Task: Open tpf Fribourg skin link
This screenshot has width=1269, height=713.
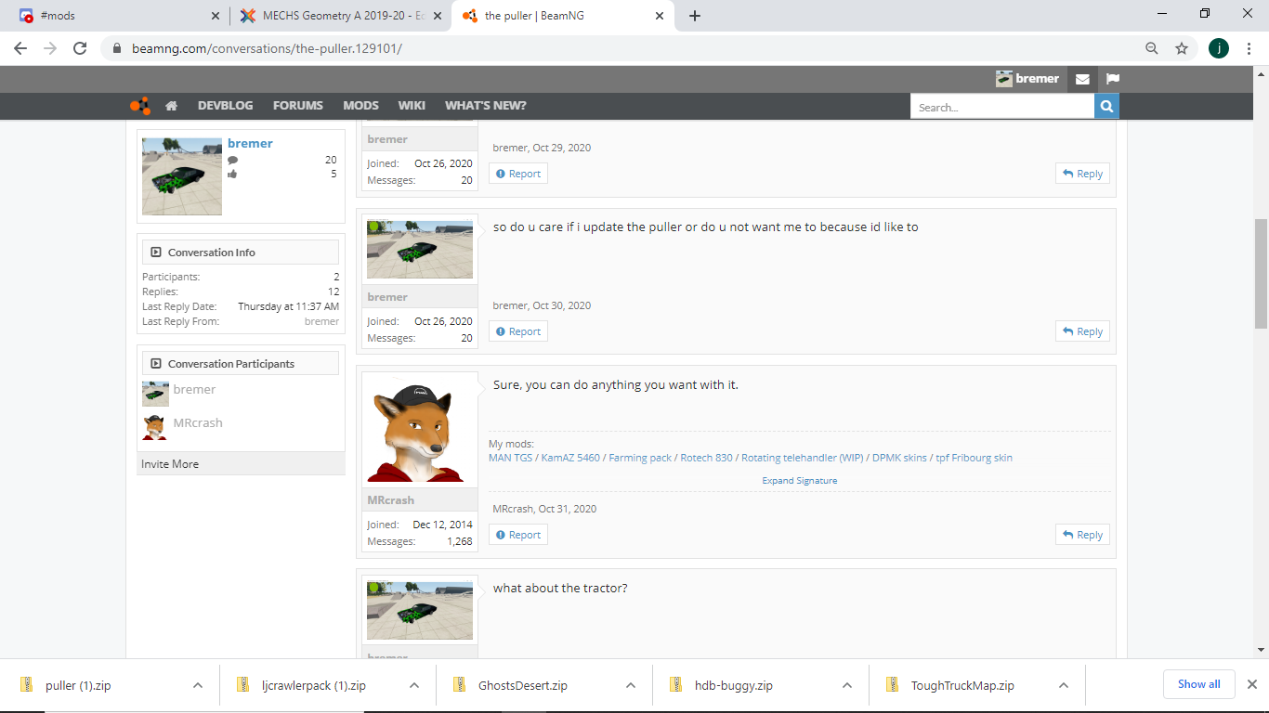Action: 974,458
